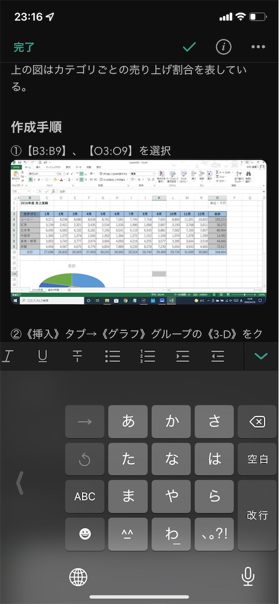Tap the globe keyboard switcher icon
Viewport: 279px width, 604px height.
coord(78,577)
